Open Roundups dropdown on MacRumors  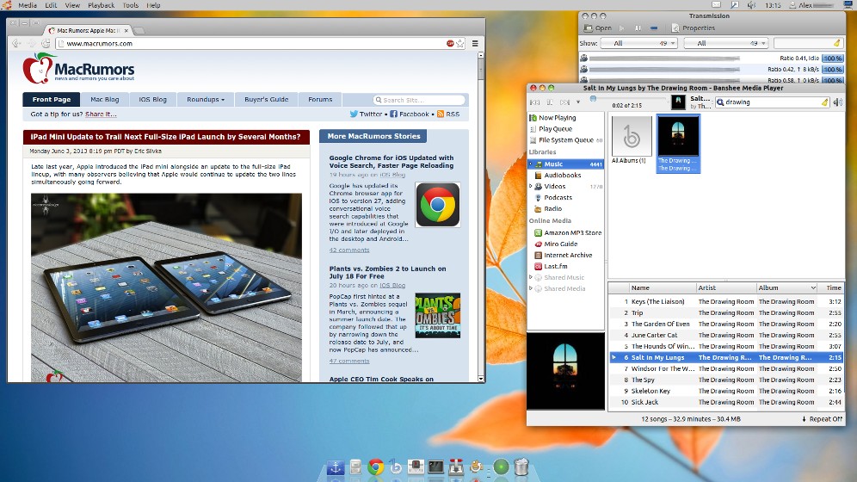pos(206,100)
